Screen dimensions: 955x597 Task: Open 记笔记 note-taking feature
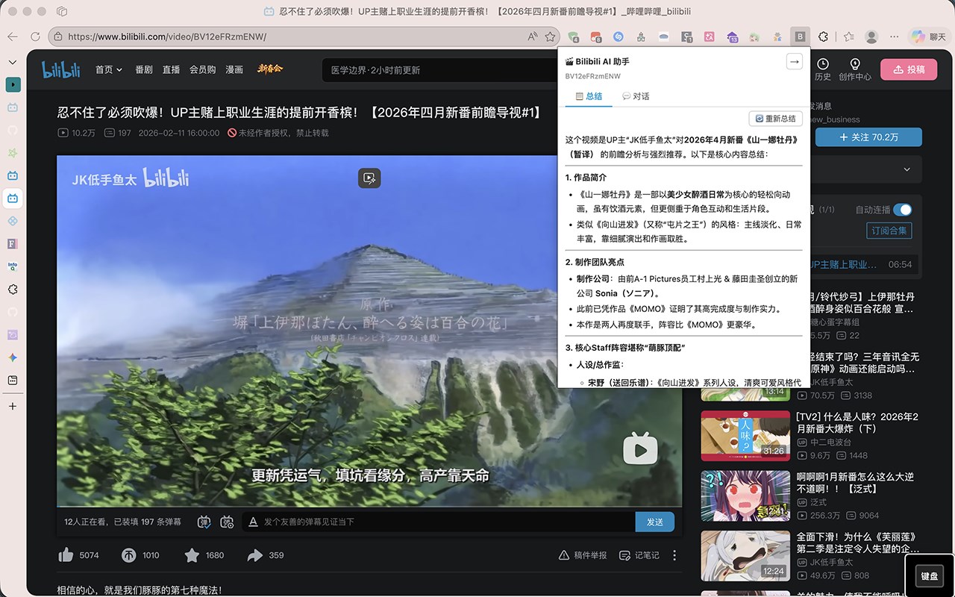pos(638,554)
